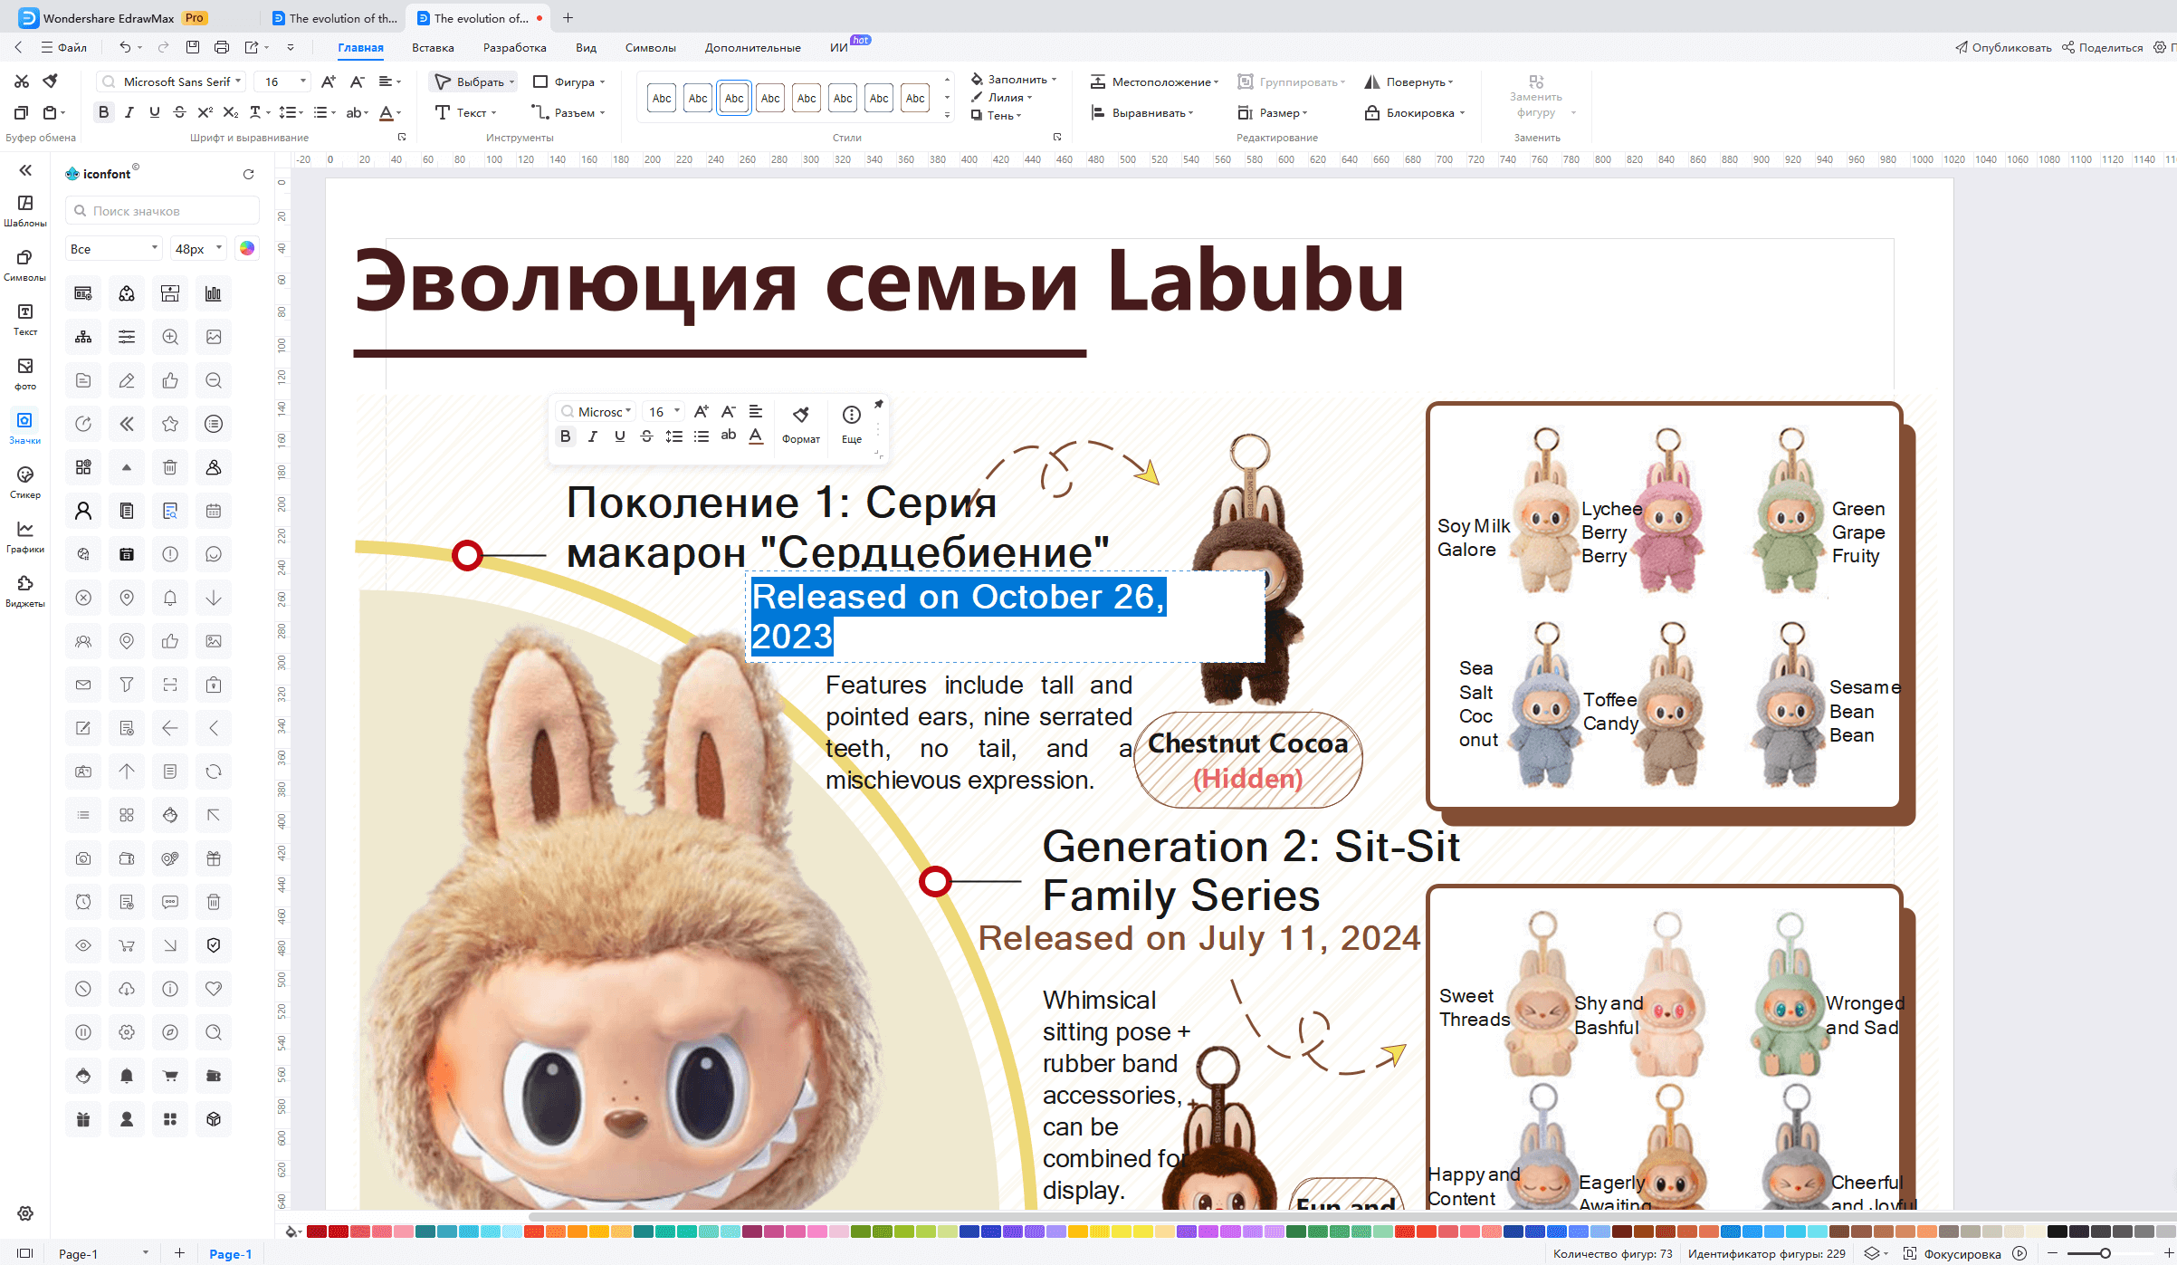Open the Дополнительные ribbon tab
2177x1265 pixels.
(x=752, y=47)
